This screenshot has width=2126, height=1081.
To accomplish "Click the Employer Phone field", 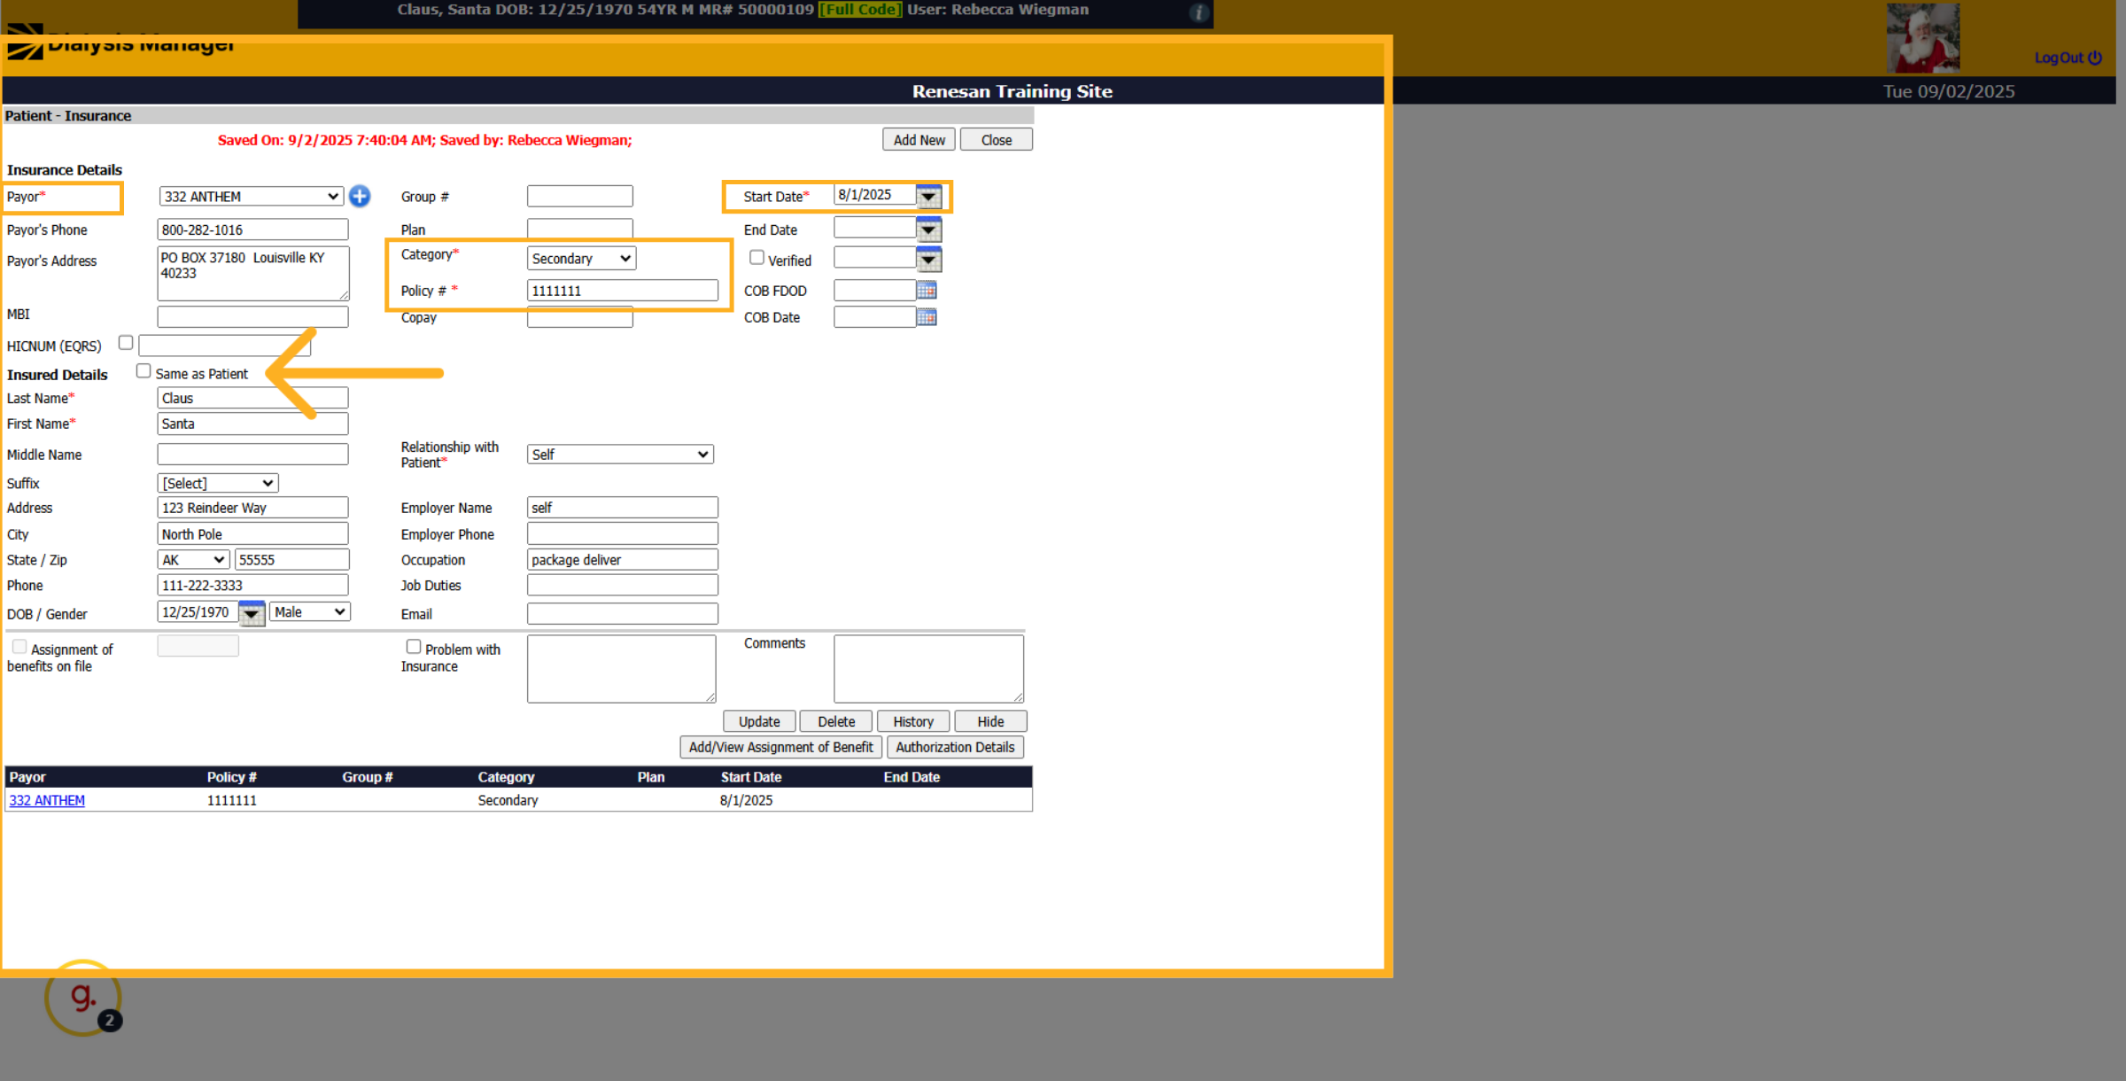I will 622,533.
